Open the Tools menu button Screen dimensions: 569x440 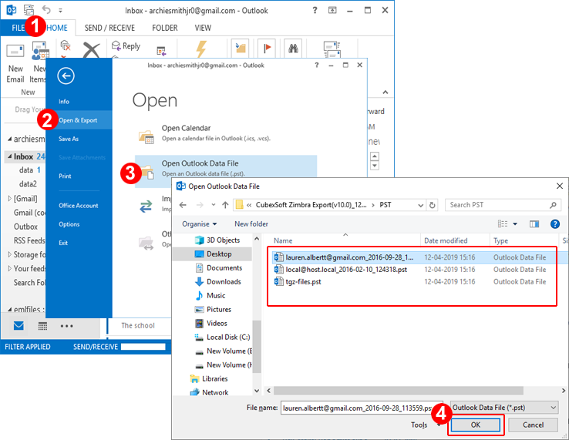(425, 425)
